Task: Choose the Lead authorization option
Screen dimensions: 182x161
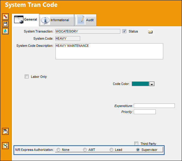Action: (111, 150)
